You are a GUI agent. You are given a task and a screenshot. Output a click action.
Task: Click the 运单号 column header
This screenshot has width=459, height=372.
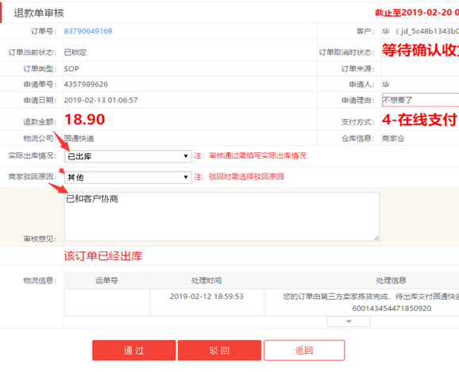[106, 281]
